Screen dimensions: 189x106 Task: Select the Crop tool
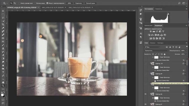(x=3, y=24)
